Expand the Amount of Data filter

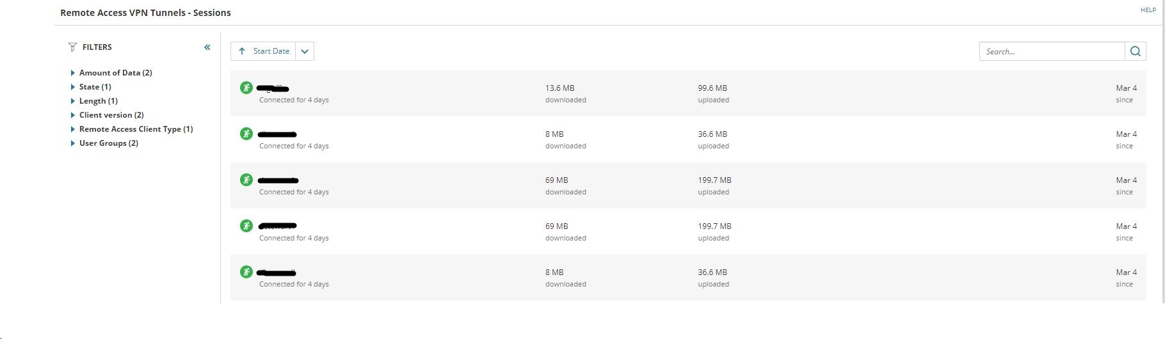tap(72, 73)
